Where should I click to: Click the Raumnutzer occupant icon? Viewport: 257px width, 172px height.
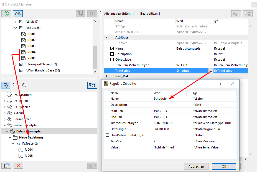(10, 119)
